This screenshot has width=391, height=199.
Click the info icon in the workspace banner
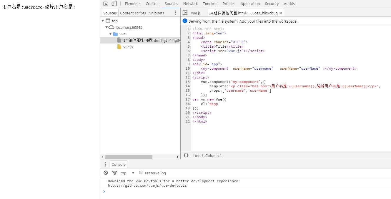click(x=185, y=21)
